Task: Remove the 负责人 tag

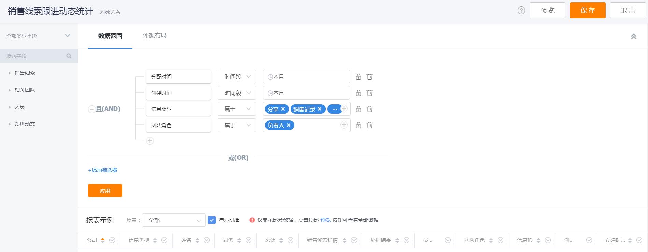Action: [x=289, y=125]
